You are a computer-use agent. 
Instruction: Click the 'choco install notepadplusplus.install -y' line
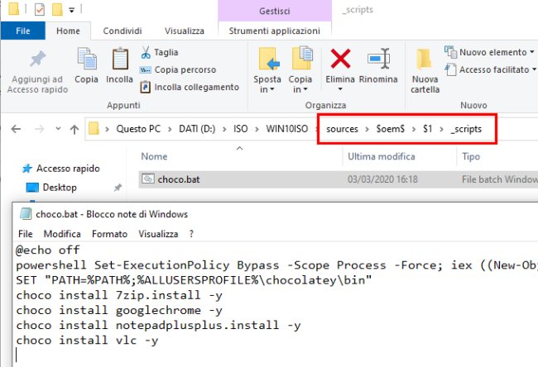click(x=158, y=325)
